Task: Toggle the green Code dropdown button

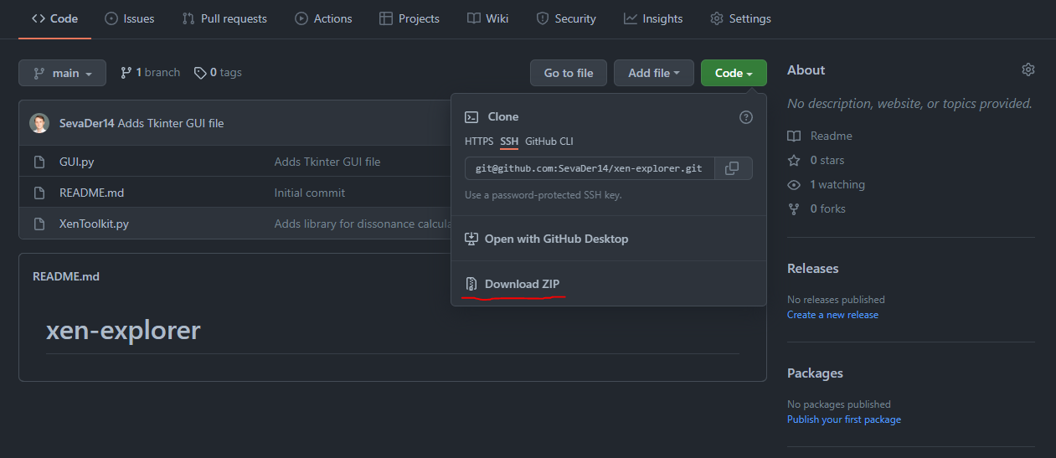Action: [734, 73]
